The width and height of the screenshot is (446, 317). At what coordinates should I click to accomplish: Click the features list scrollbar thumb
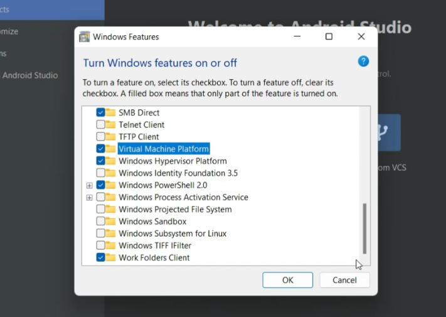pyautogui.click(x=364, y=228)
